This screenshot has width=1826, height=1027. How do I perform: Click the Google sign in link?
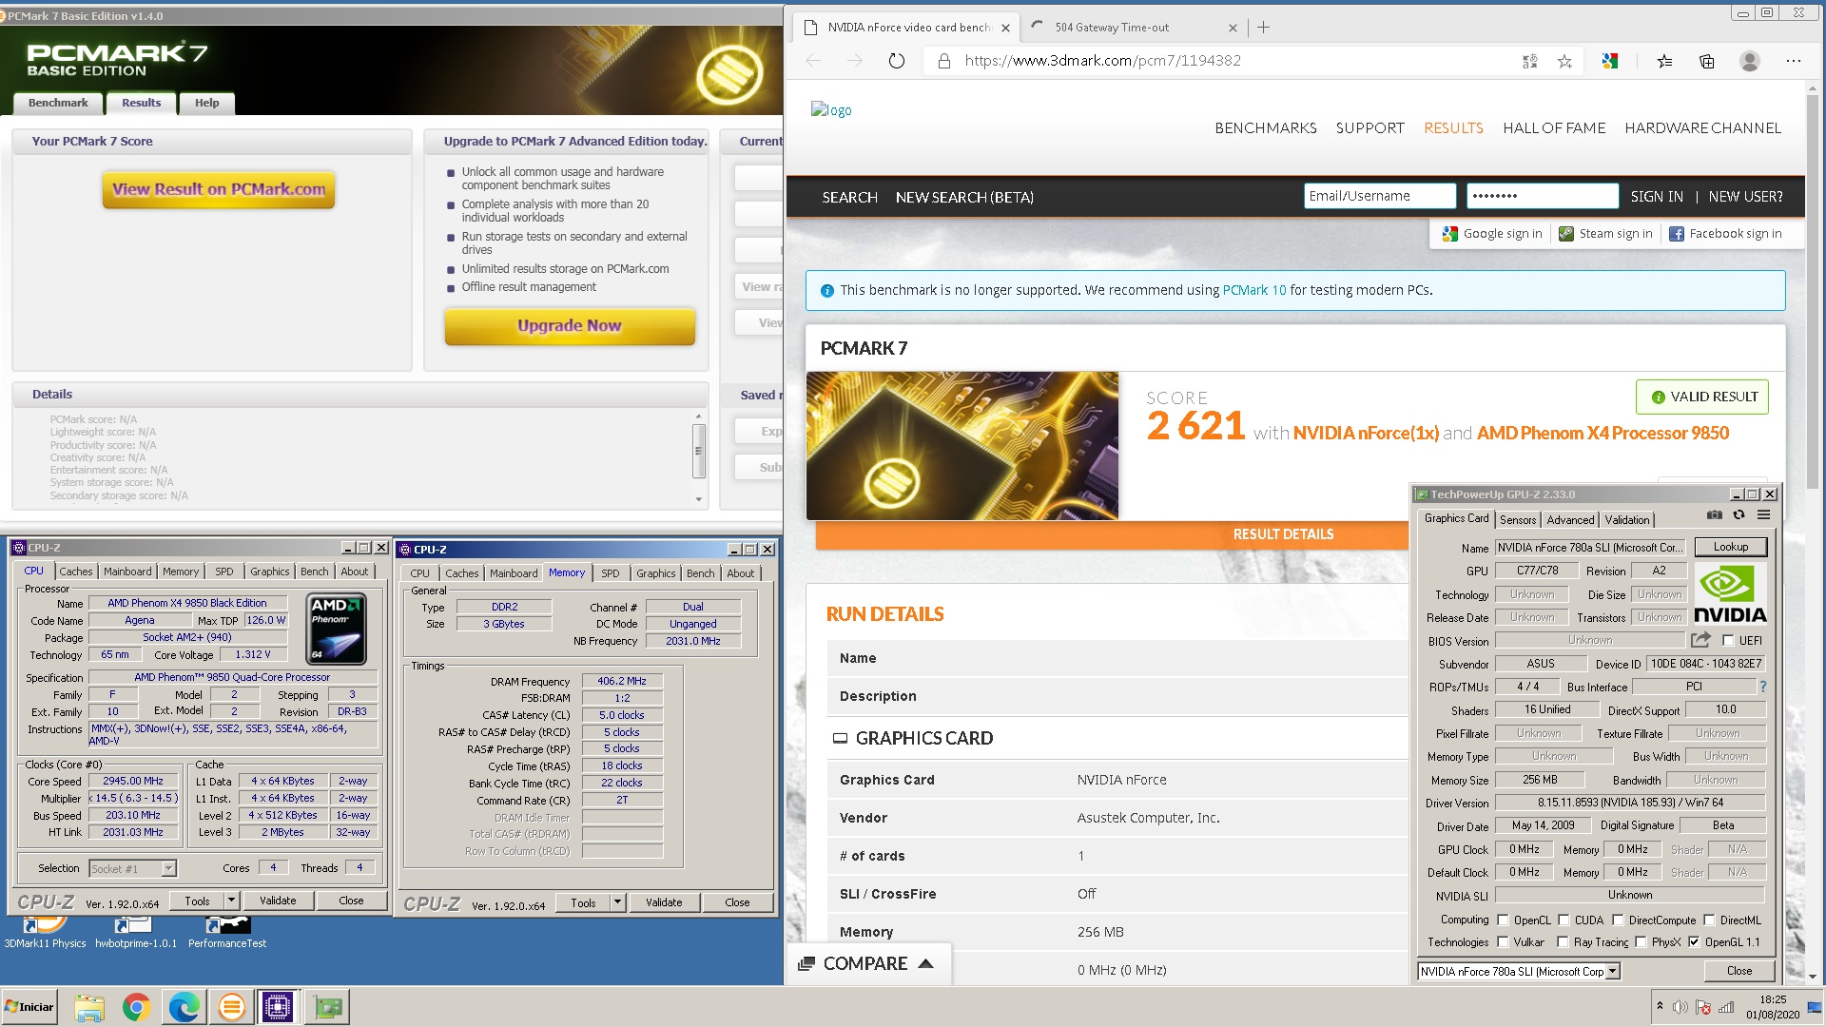click(1492, 234)
